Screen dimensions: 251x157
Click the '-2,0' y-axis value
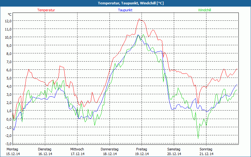(8, 135)
